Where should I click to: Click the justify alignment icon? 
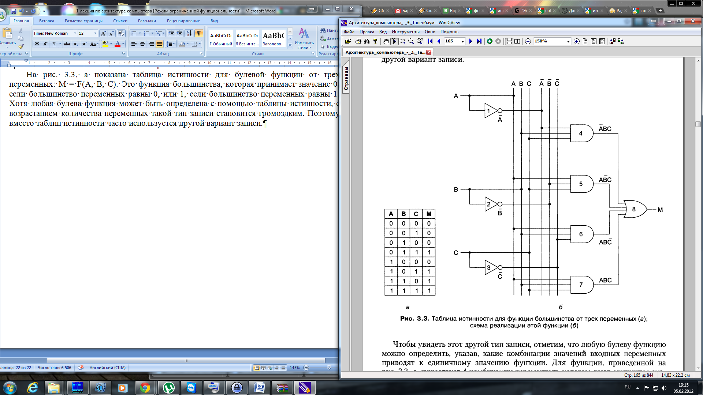tap(160, 44)
